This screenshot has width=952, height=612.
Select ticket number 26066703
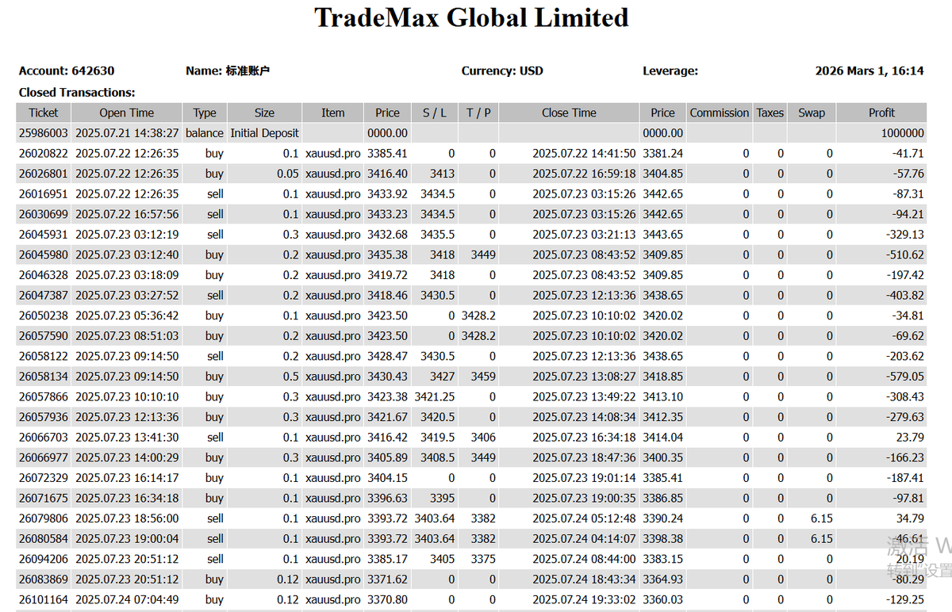(44, 438)
